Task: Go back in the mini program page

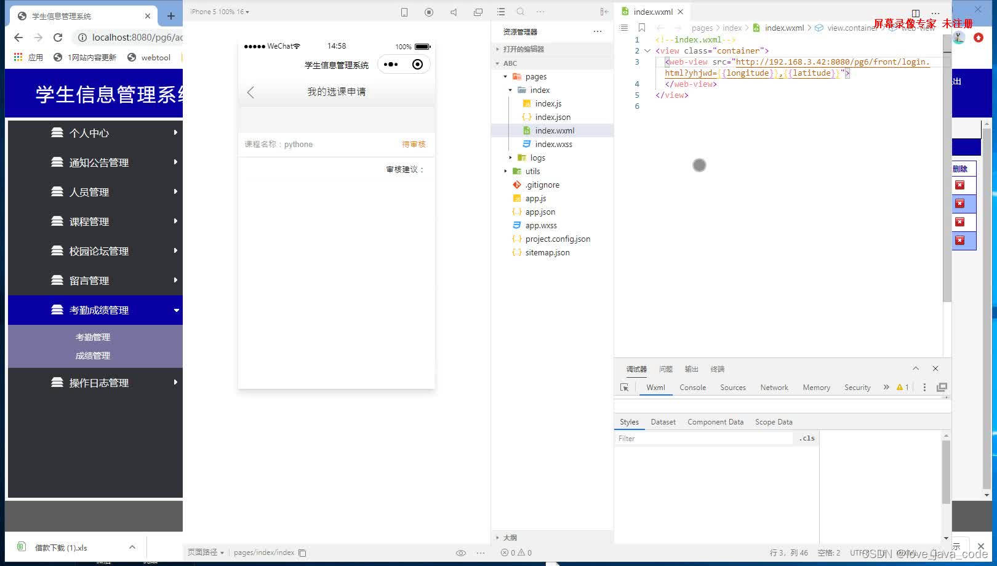Action: [x=250, y=92]
